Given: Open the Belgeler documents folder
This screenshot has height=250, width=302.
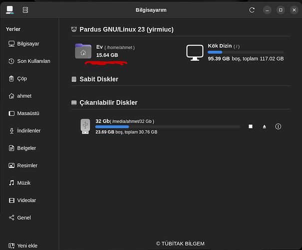Looking at the screenshot, I should click(x=29, y=148).
